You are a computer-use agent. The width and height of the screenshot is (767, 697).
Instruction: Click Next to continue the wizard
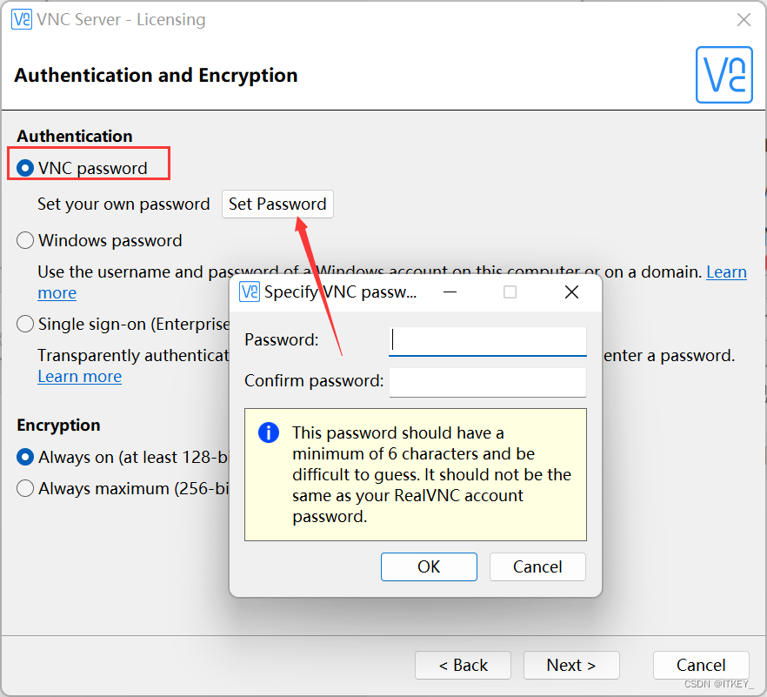pyautogui.click(x=571, y=665)
